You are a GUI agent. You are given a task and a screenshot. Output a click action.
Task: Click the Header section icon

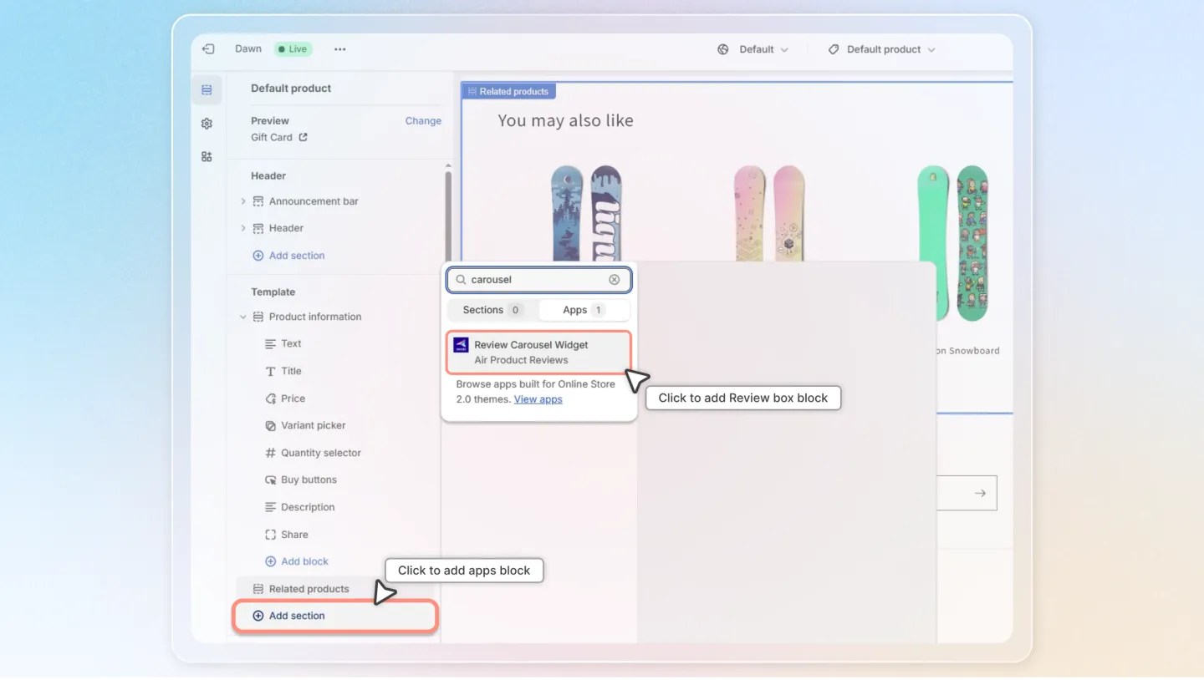258,228
